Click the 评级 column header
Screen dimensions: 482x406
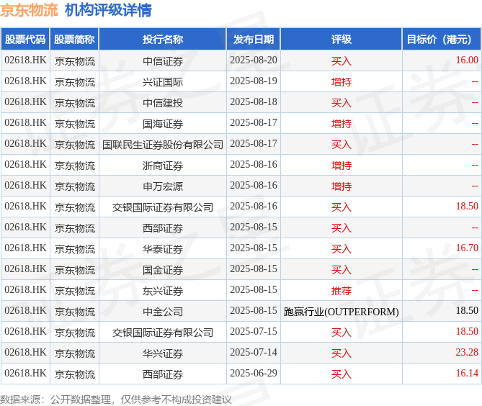point(342,40)
